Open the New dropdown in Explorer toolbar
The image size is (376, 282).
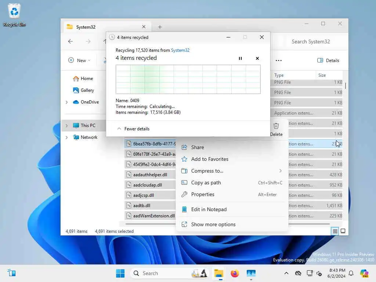click(x=79, y=61)
